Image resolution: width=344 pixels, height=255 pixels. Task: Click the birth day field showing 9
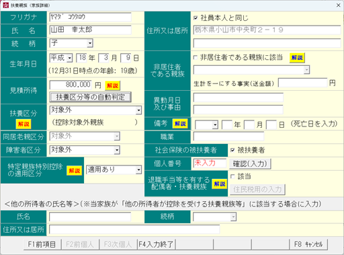pos(126,58)
